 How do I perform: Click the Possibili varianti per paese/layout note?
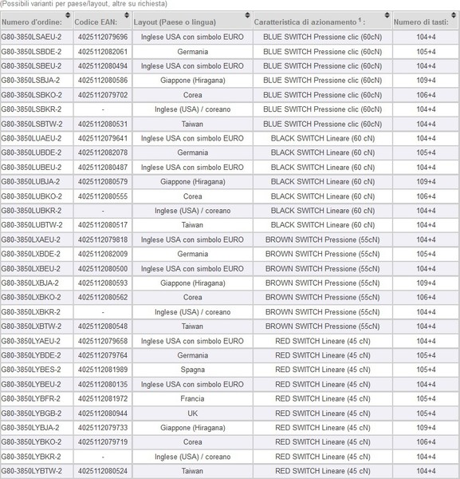pyautogui.click(x=84, y=4)
